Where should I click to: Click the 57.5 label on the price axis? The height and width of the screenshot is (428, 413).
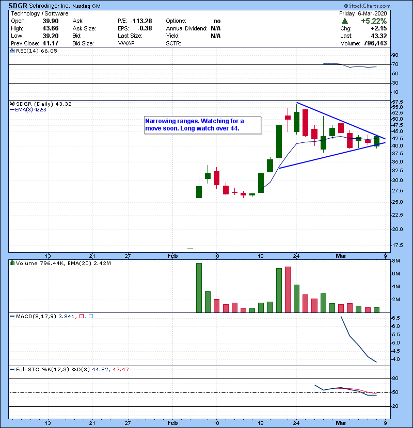tap(398, 102)
